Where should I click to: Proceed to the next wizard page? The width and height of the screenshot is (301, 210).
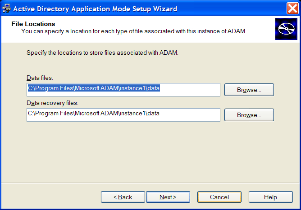168,197
